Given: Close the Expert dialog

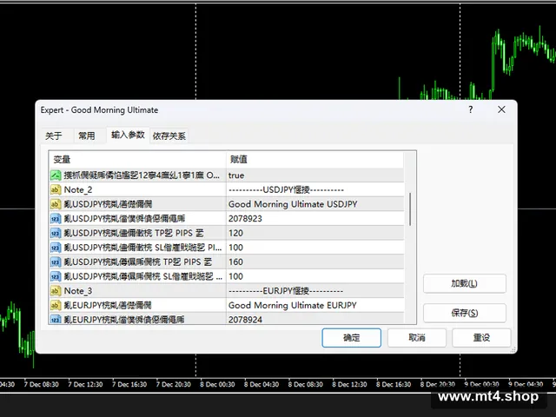Looking at the screenshot, I should click(x=501, y=109).
